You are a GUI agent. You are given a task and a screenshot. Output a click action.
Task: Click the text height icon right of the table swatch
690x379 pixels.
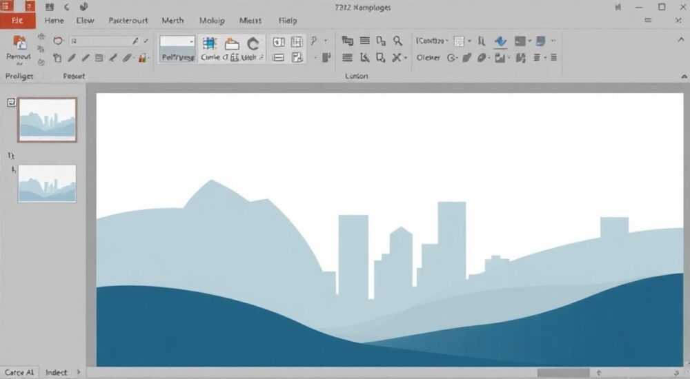coord(482,41)
